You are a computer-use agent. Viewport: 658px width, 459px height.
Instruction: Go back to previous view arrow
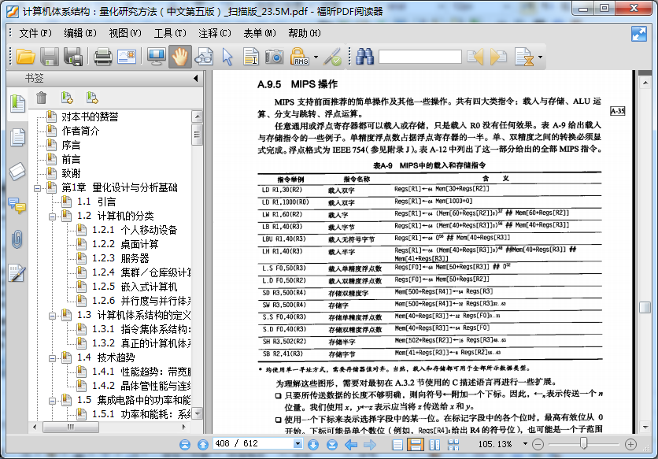tap(351, 444)
